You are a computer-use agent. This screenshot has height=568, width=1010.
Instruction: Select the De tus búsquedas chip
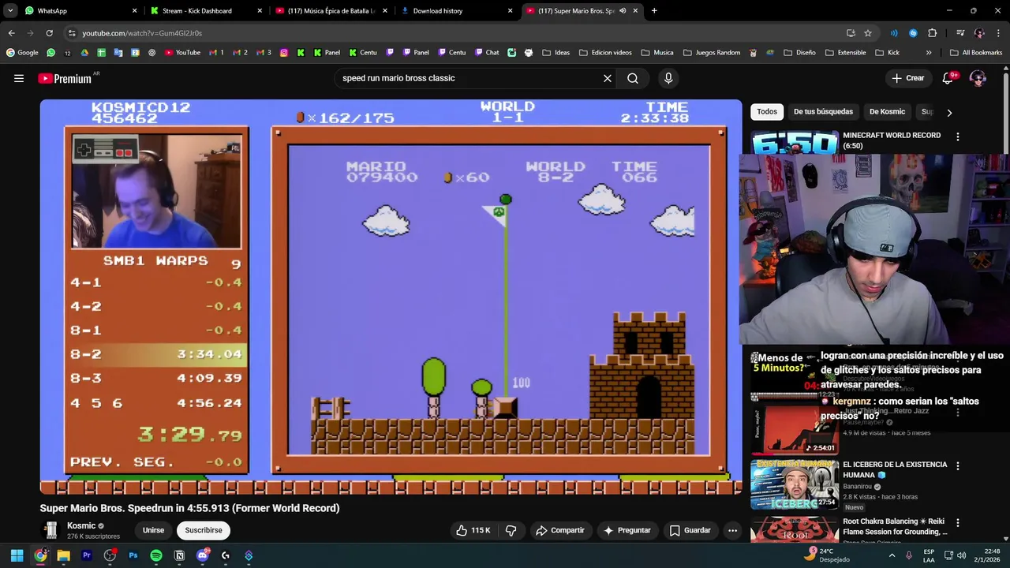823,111
